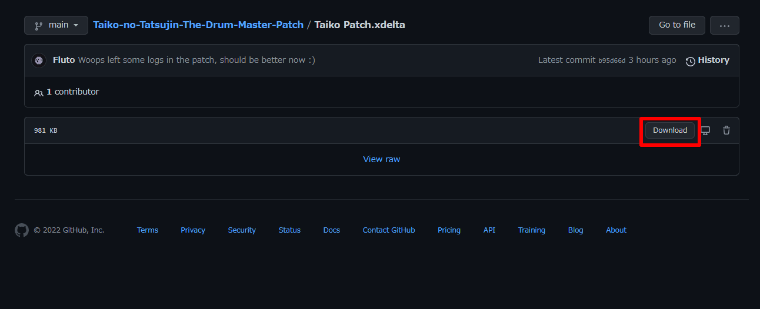Screen dimensions: 760x309
Task: Open file with GitHub Desktop icon
Action: click(705, 130)
